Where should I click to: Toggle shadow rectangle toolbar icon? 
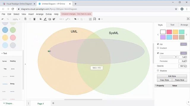(50, 19)
